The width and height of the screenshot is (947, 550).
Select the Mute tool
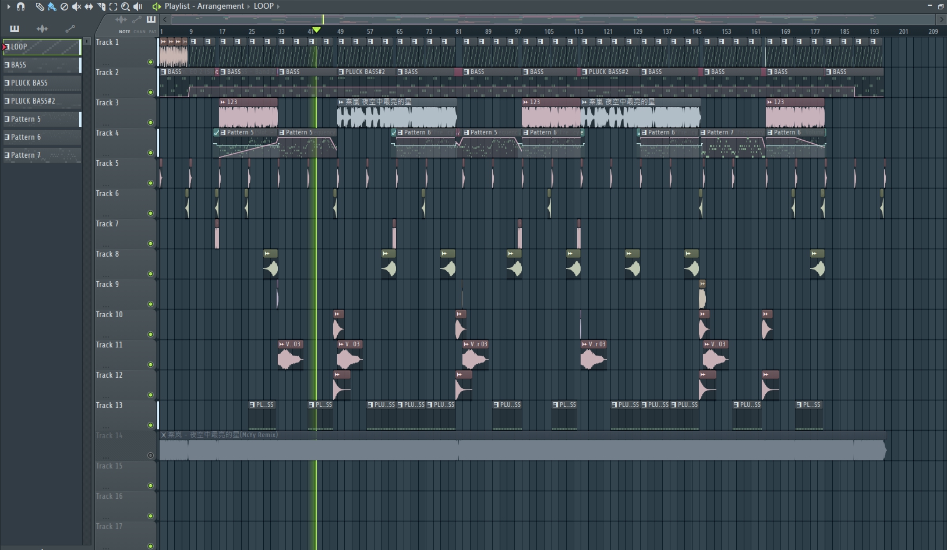pyautogui.click(x=76, y=6)
